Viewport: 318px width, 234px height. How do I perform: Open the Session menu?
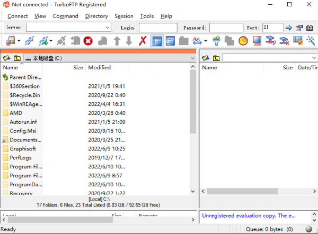coord(124,16)
